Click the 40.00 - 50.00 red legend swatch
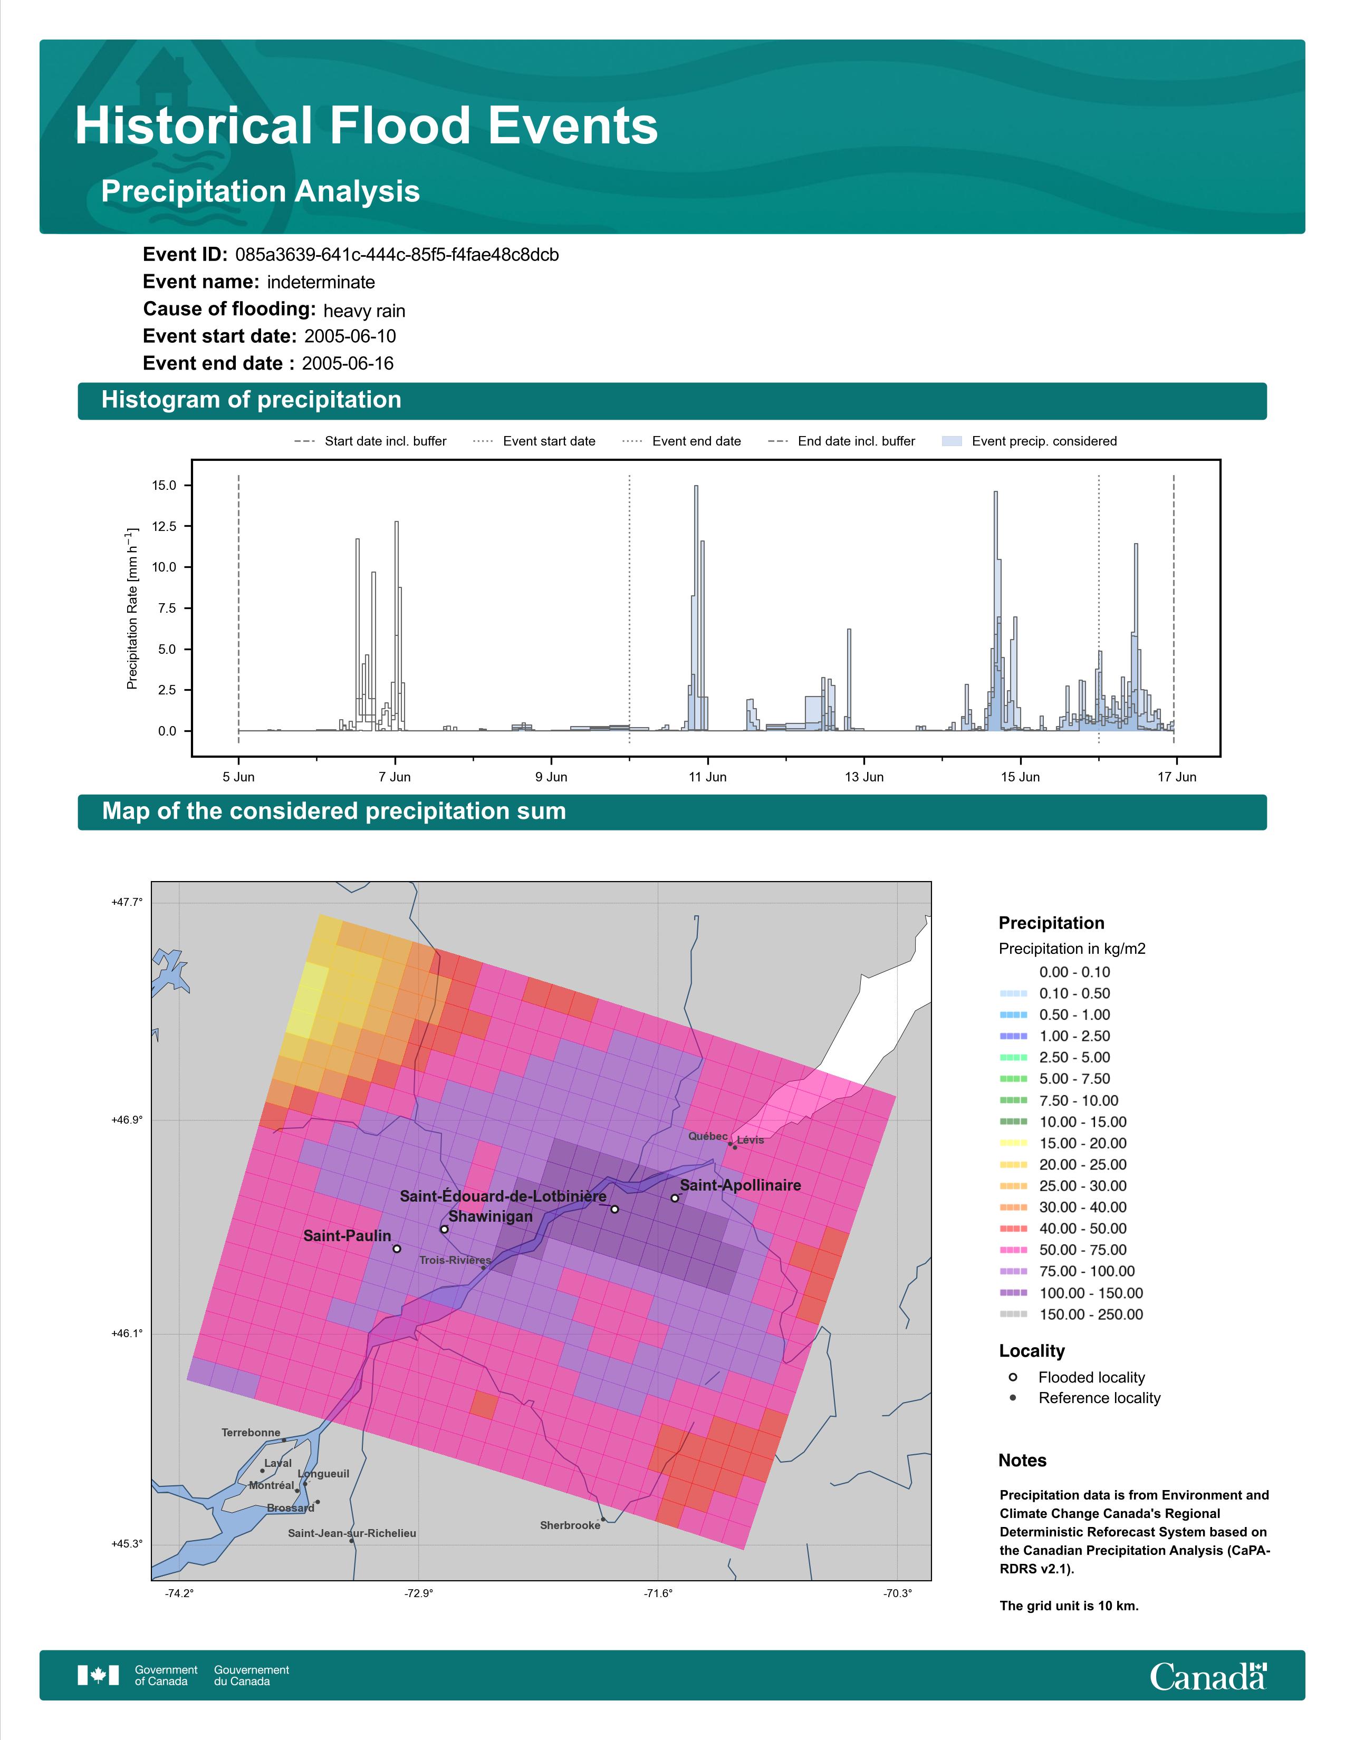This screenshot has height=1740, width=1345. (1013, 1229)
